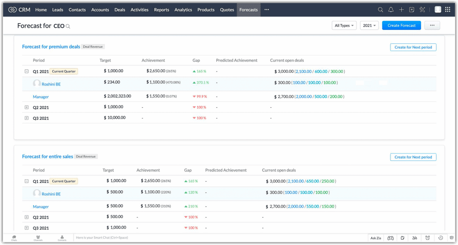This screenshot has width=458, height=245.
Task: Click the 99.9 % gap value
Action: coord(200,97)
